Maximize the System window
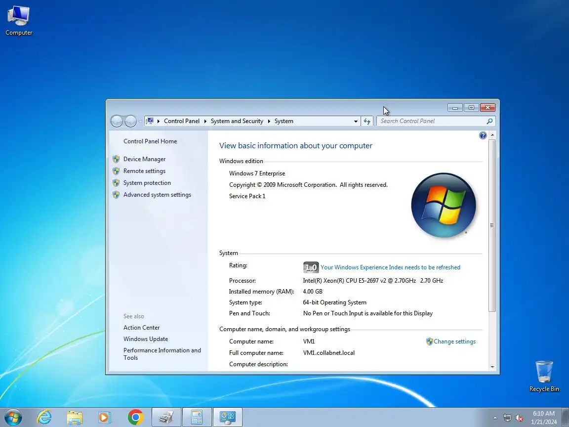The height and width of the screenshot is (427, 569). coord(471,107)
